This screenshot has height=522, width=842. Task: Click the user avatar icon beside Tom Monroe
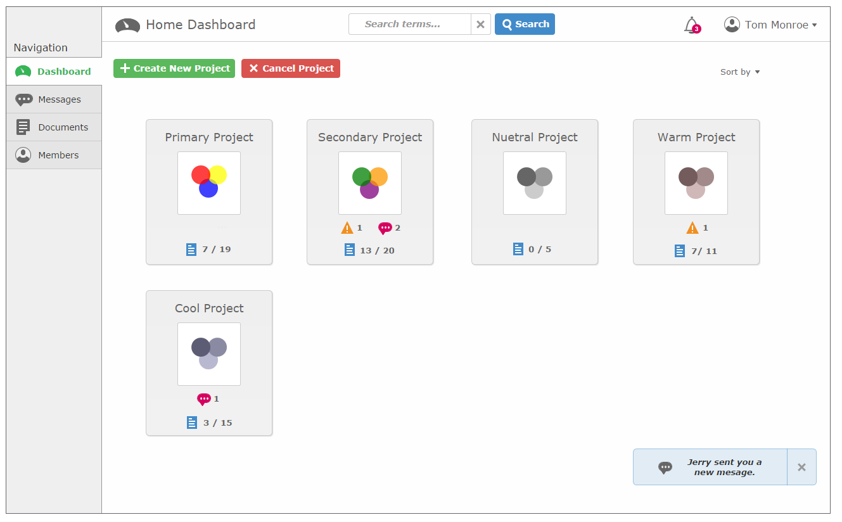coord(732,25)
